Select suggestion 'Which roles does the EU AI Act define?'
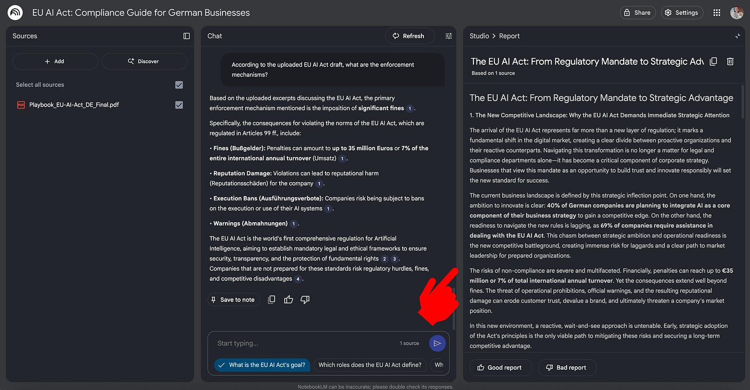The image size is (750, 390). click(x=370, y=365)
